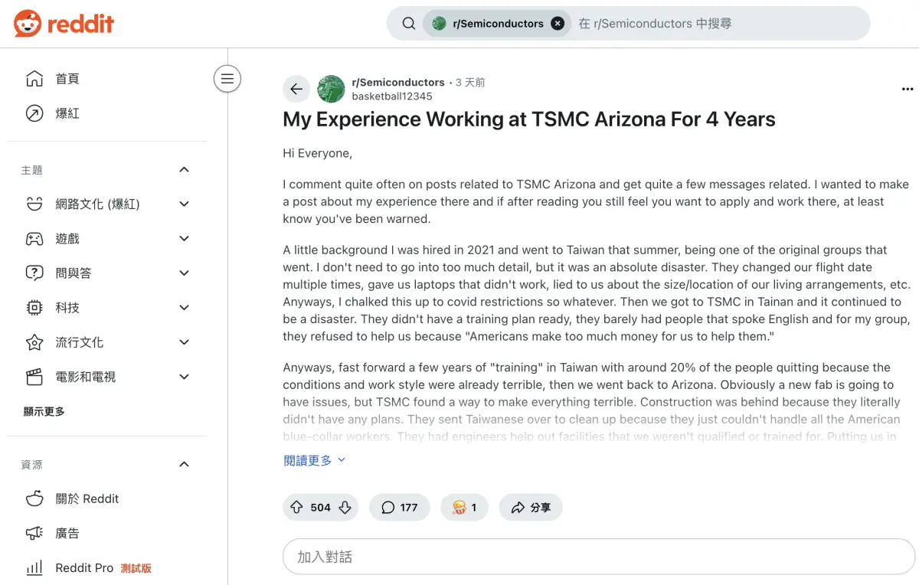Image resolution: width=919 pixels, height=585 pixels.
Task: Expand the 科技 topic
Action: click(184, 307)
